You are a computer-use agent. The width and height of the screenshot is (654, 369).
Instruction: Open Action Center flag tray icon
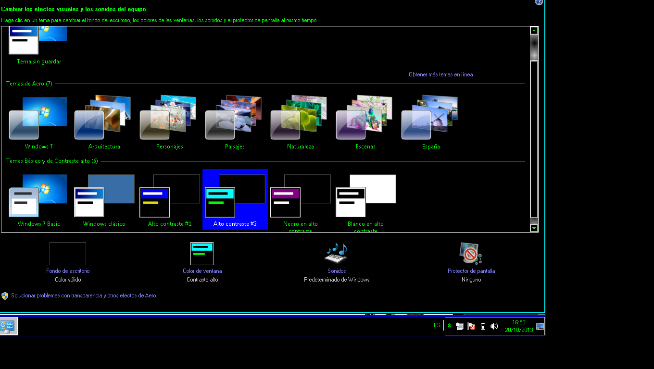coord(471,326)
